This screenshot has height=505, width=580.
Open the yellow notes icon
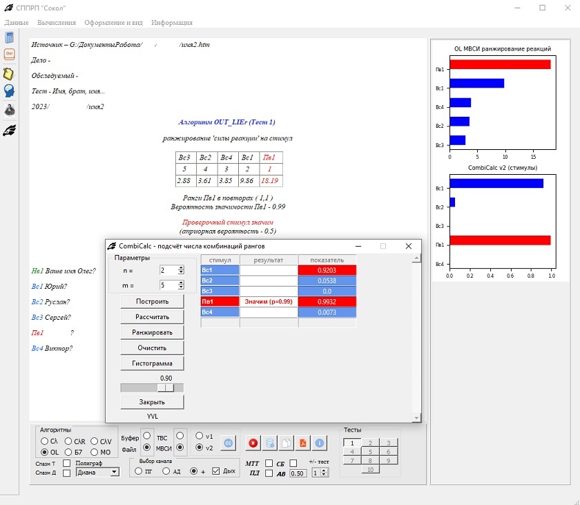[x=10, y=73]
